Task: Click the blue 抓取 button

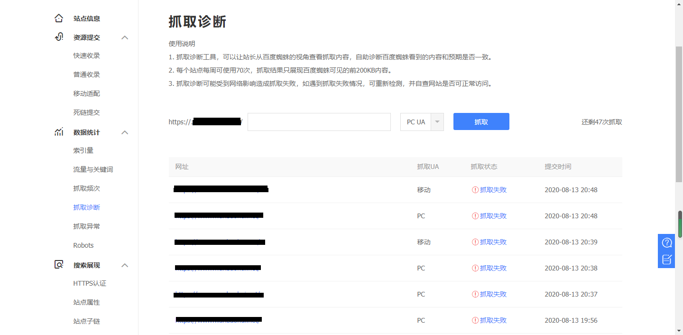Action: [x=481, y=121]
